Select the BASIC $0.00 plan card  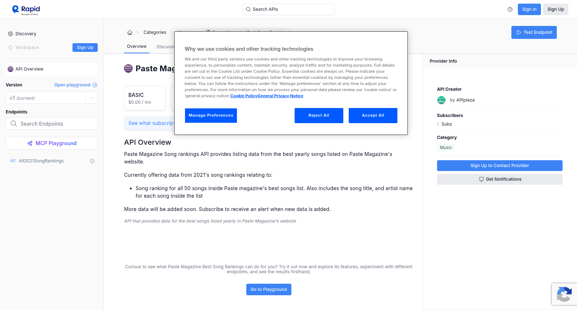145,98
